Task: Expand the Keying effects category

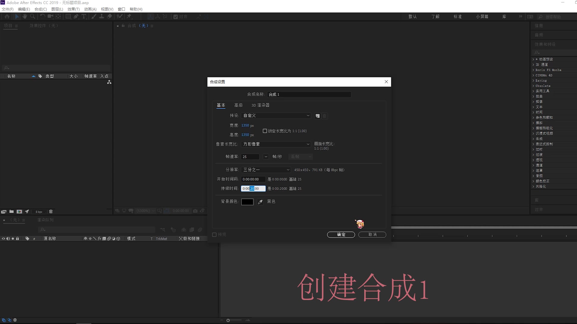Action: click(x=533, y=80)
